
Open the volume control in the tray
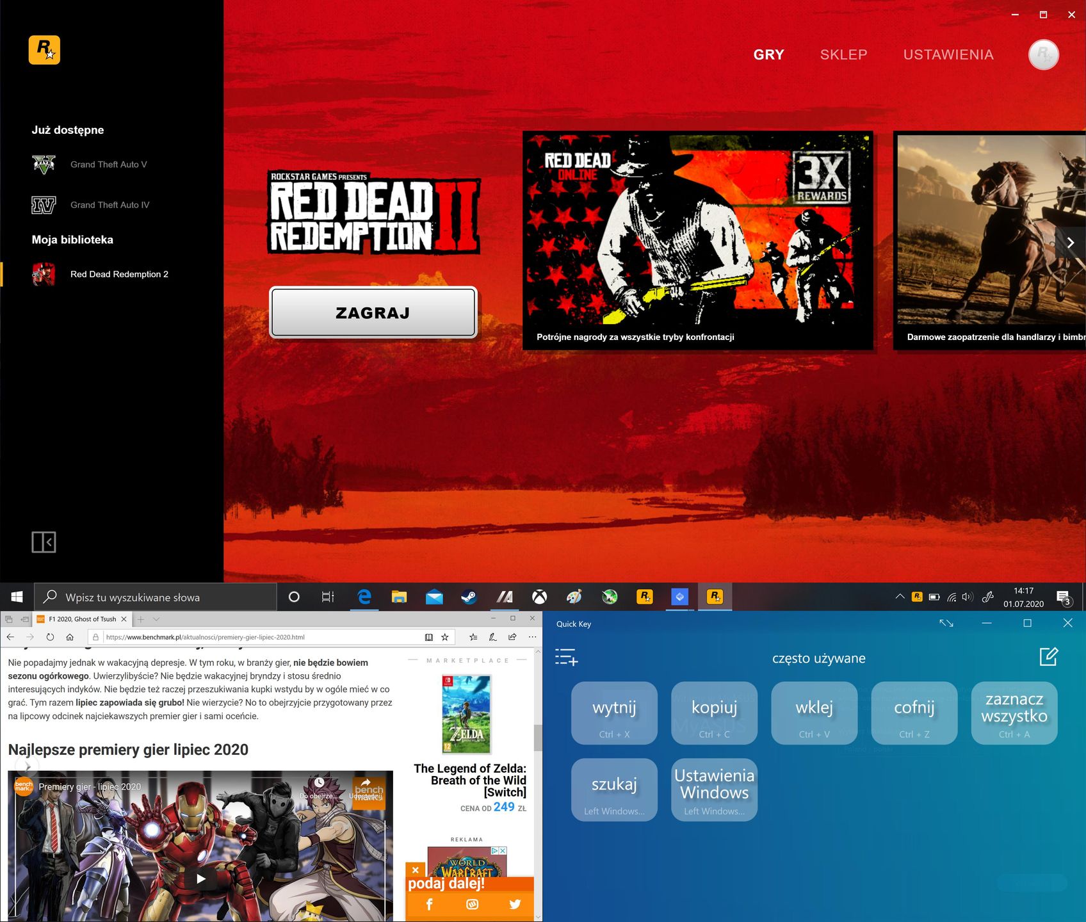968,597
